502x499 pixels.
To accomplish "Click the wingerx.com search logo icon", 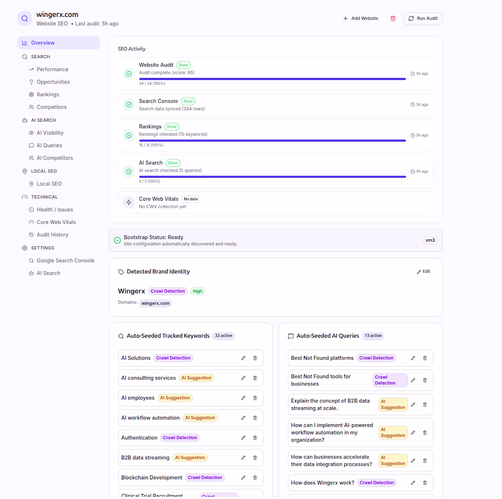I will (25, 19).
